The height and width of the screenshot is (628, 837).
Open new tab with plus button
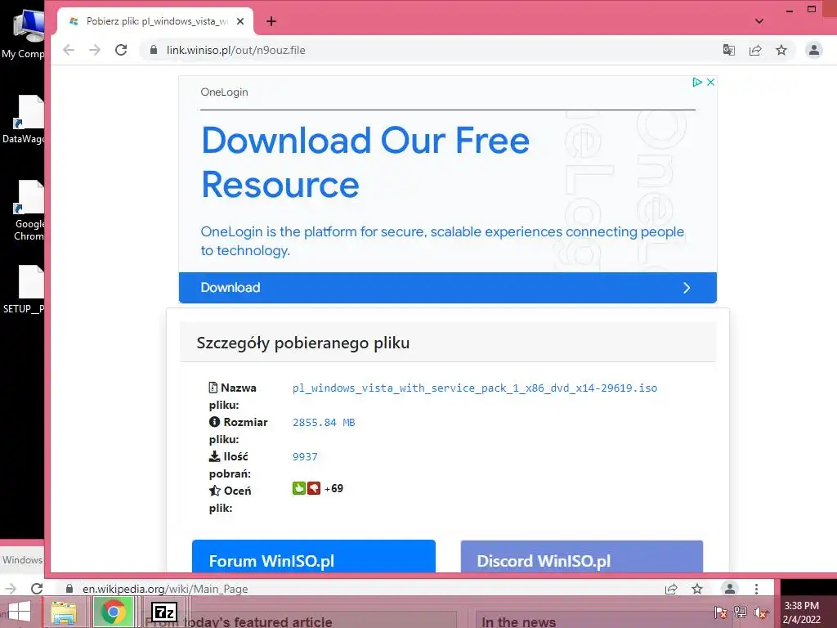(x=271, y=21)
